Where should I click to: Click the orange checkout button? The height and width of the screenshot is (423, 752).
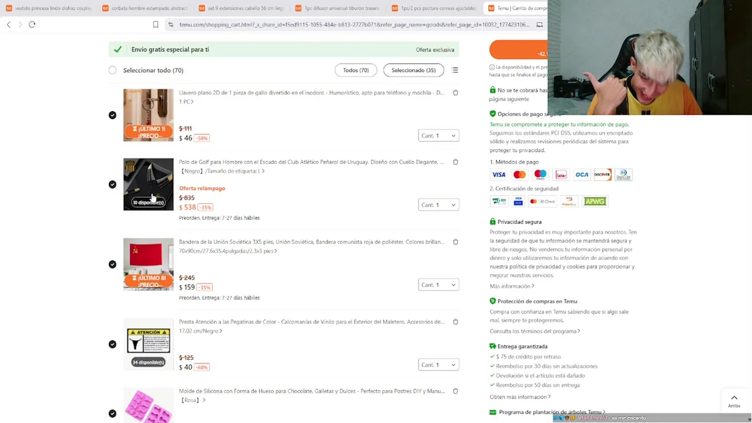tap(519, 50)
